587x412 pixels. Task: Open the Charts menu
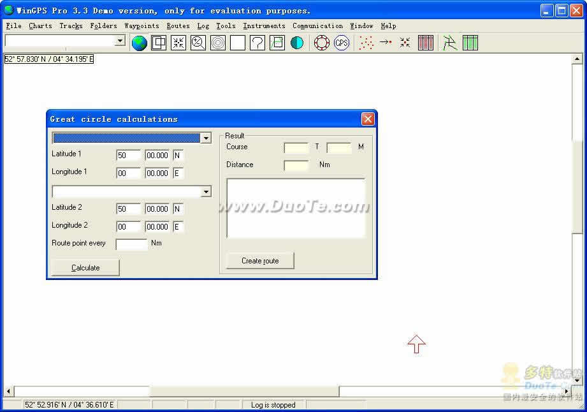40,26
